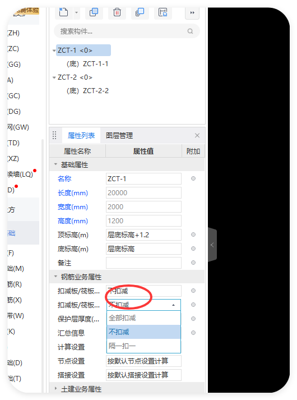Open the new component dropdown arrow
The width and height of the screenshot is (297, 400).
click(76, 12)
